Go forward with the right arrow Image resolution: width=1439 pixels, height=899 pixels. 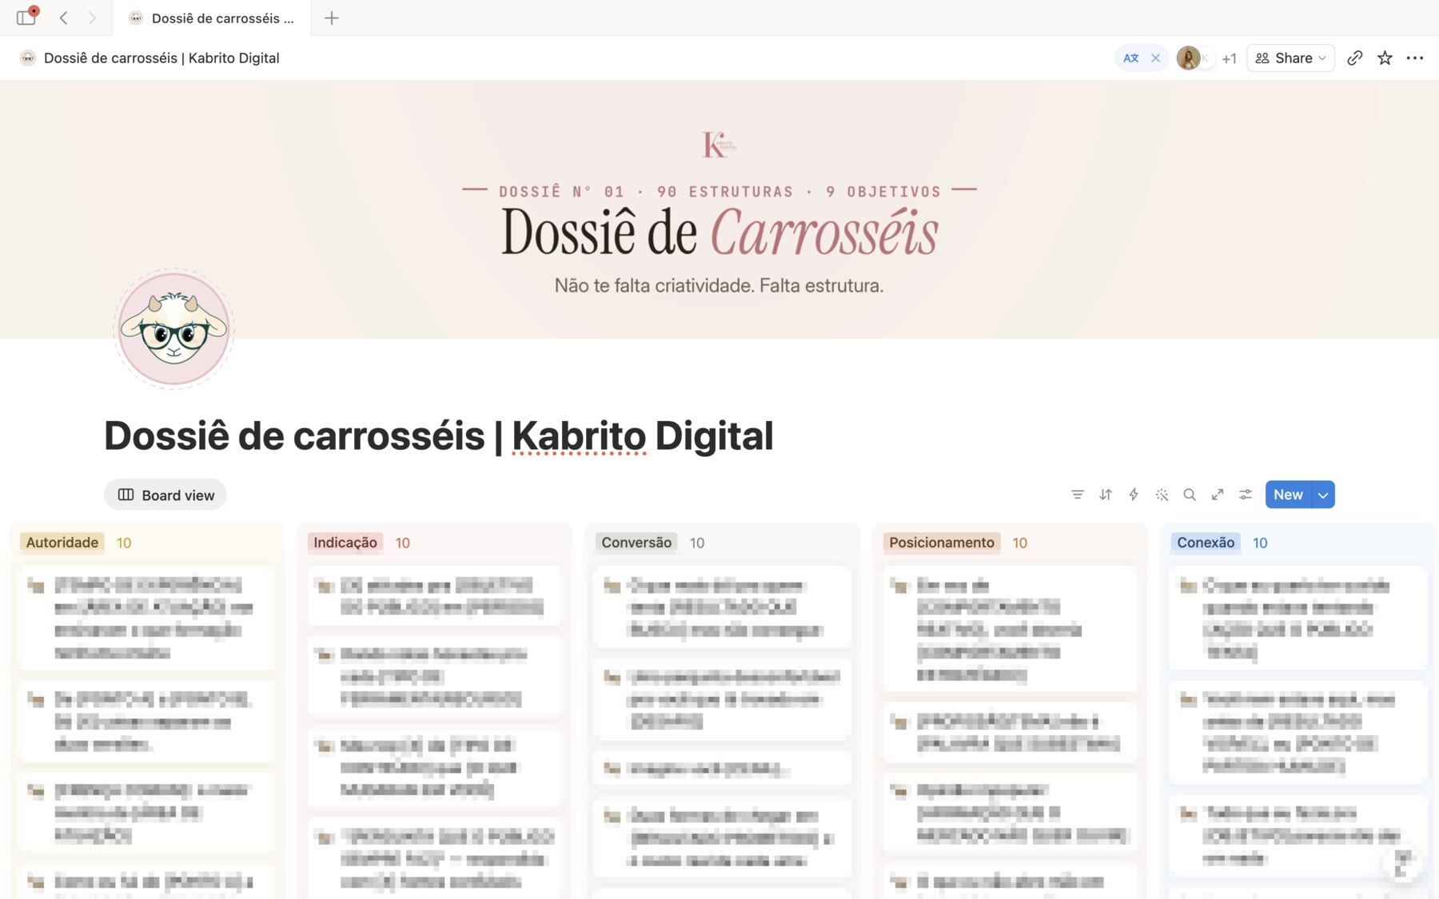[92, 18]
